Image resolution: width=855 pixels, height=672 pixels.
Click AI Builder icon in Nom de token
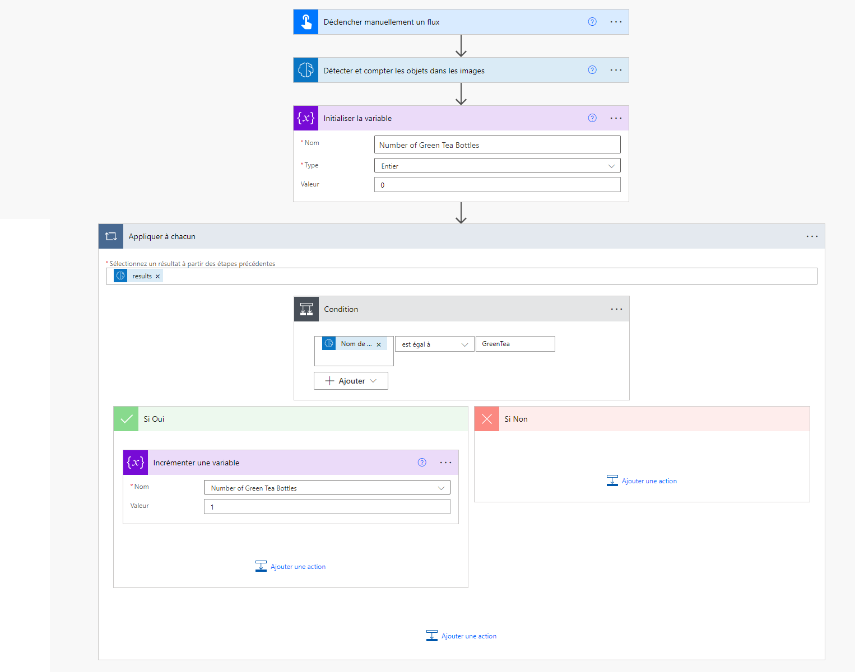click(x=329, y=344)
